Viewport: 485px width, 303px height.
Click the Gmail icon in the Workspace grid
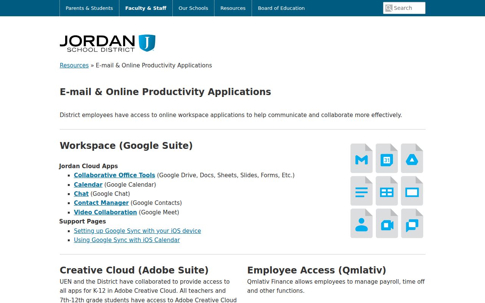361,158
